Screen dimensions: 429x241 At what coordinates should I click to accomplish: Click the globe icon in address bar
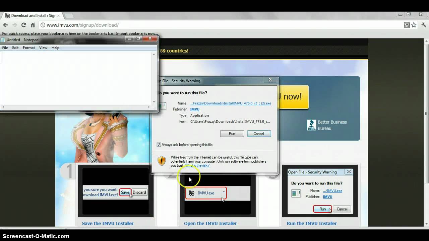point(43,25)
